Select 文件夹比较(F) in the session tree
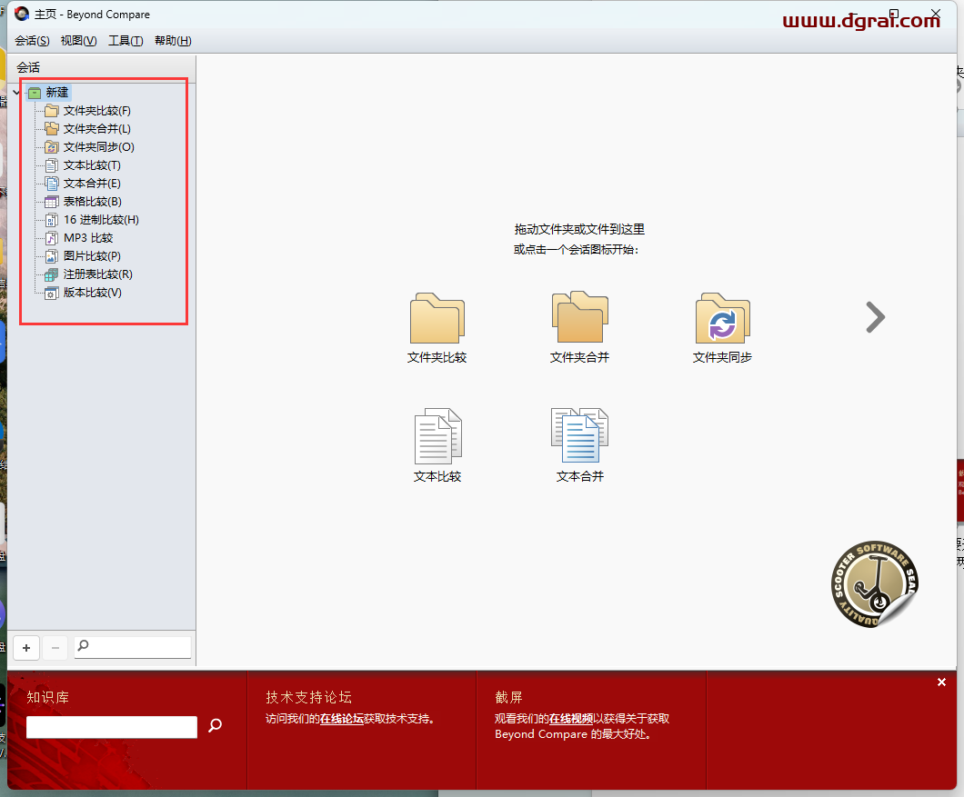Screen dimensions: 964x797 coord(96,111)
